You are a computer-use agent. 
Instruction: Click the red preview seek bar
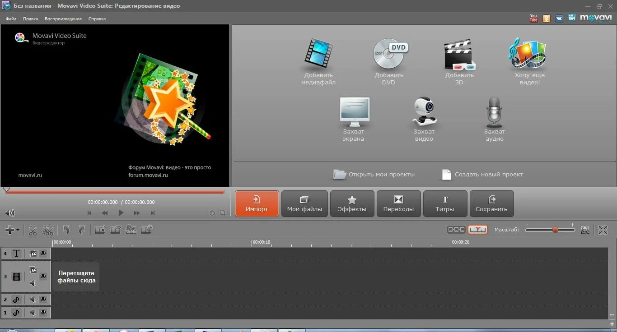tap(115, 192)
